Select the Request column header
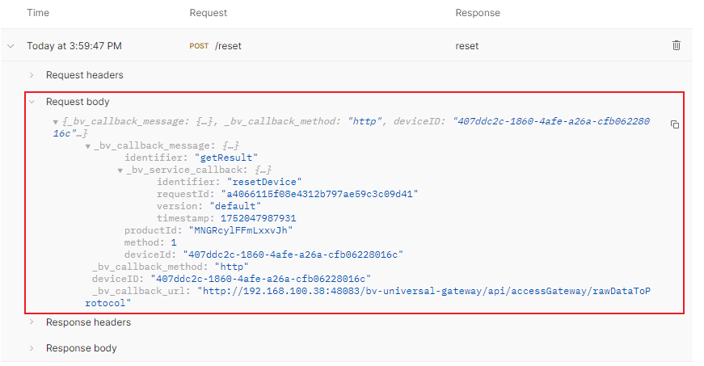This screenshot has height=366, width=704. [209, 13]
